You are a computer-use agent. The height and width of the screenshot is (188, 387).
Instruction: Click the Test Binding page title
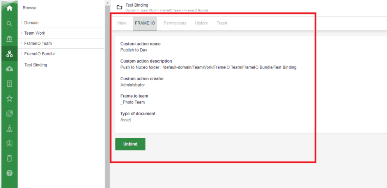[x=137, y=5]
